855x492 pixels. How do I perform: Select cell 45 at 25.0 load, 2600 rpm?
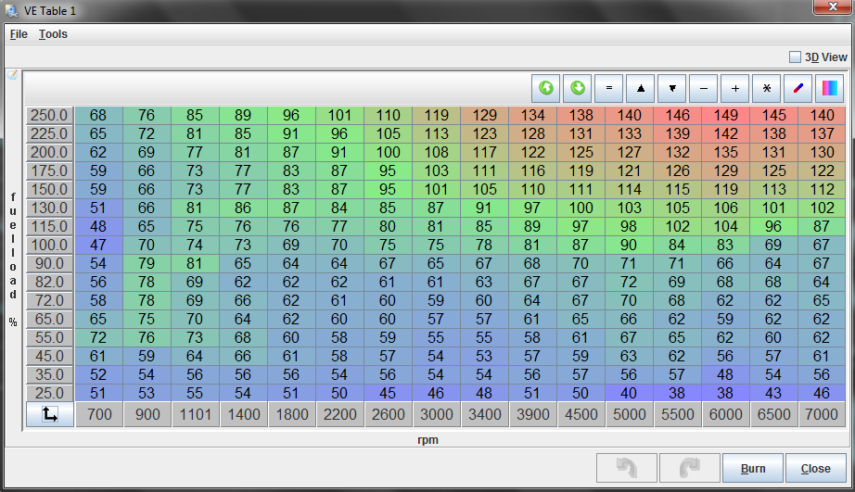pyautogui.click(x=388, y=394)
